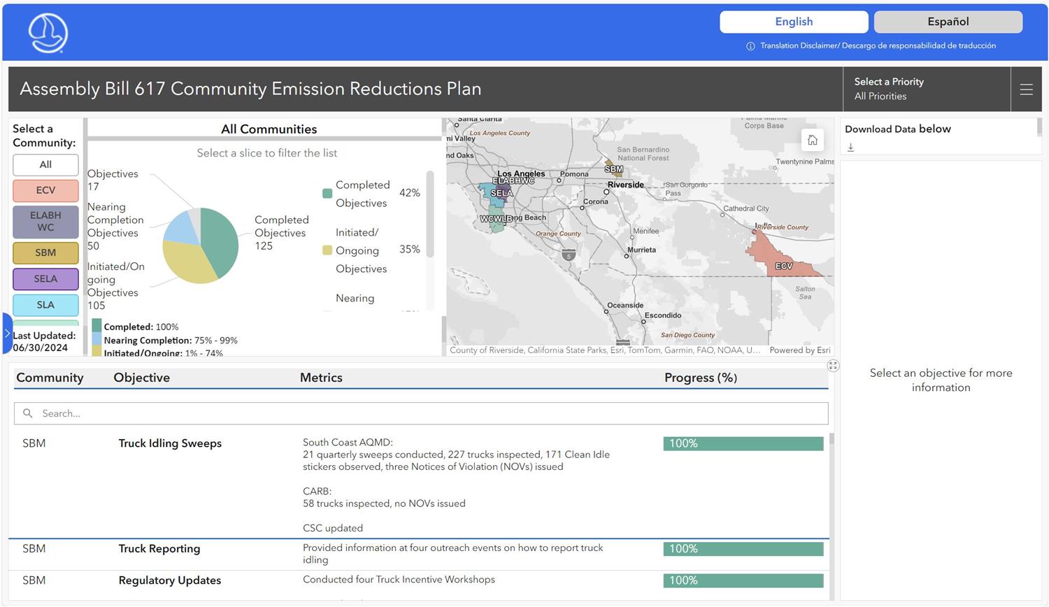The width and height of the screenshot is (1049, 607).
Task: Select the Truck Reporting objective row
Action: pyautogui.click(x=159, y=549)
